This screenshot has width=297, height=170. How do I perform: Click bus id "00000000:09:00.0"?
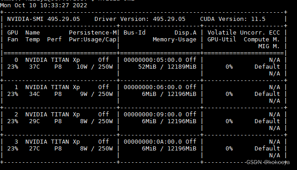153,115
